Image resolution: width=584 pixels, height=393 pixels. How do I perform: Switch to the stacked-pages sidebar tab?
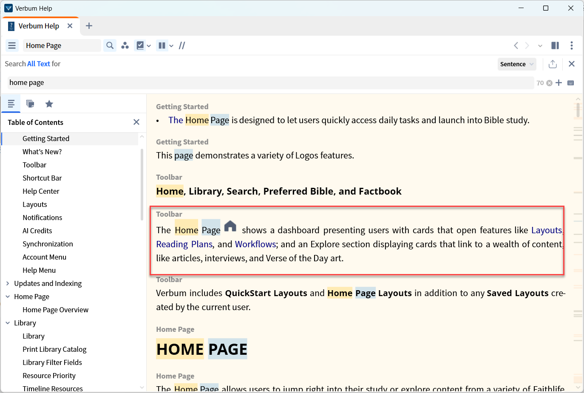point(30,104)
